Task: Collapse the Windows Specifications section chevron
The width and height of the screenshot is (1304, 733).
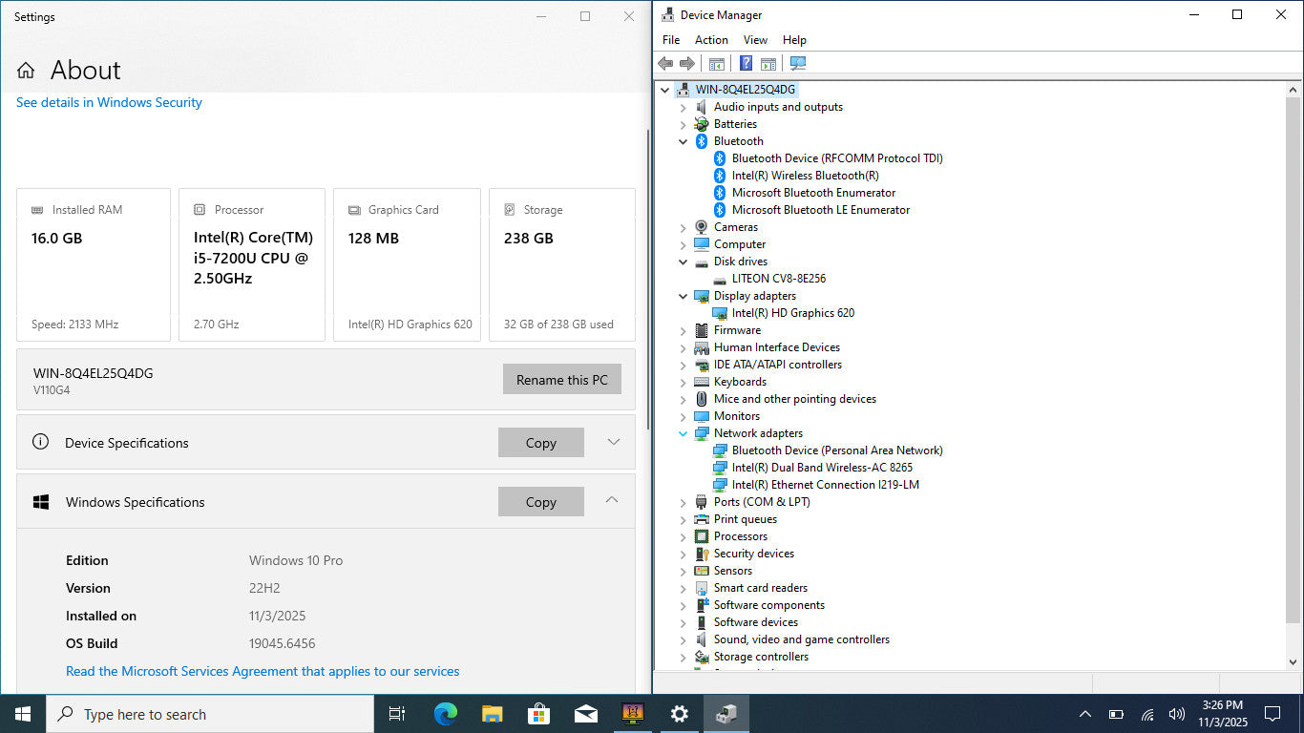Action: tap(612, 500)
